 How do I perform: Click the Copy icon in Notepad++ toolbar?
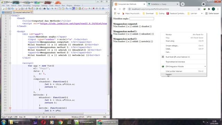pos(29,9)
